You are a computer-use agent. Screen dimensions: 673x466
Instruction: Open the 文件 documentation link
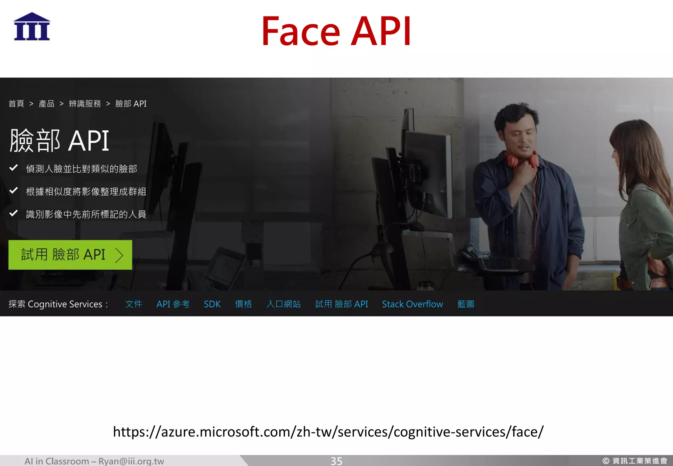point(134,304)
